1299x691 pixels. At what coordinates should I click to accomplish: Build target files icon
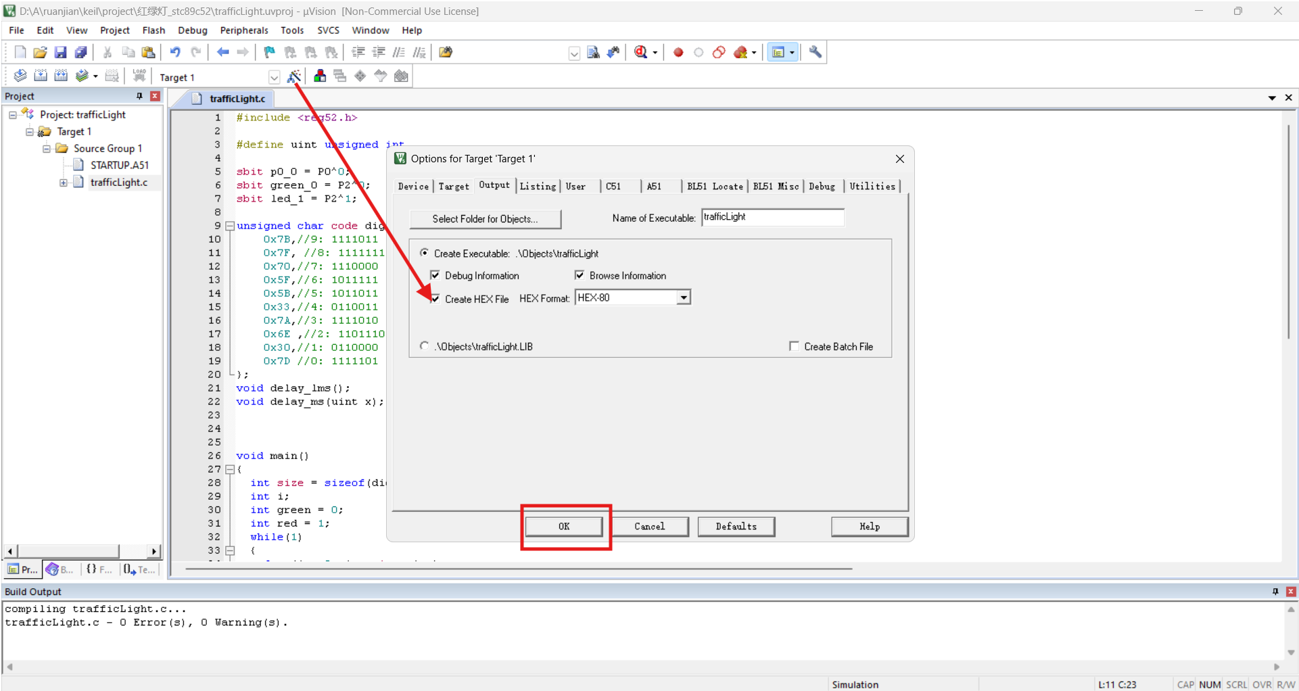41,76
